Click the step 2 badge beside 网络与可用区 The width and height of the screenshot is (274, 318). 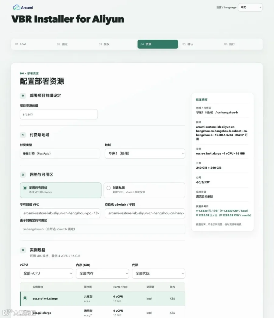pyautogui.click(x=23, y=175)
